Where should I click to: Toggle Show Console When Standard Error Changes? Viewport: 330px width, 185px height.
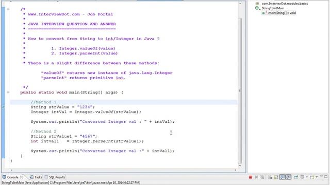[288, 177]
